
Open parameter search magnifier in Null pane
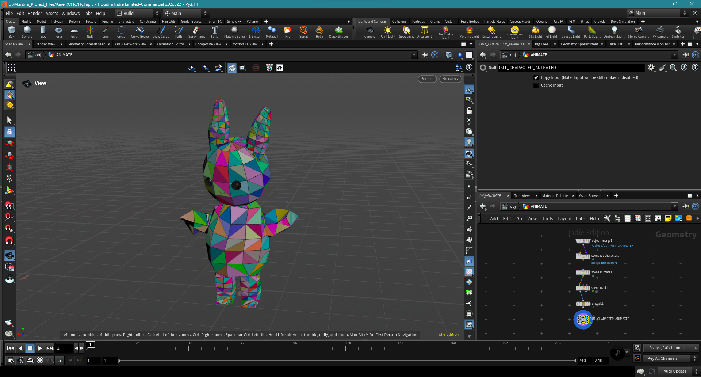673,68
